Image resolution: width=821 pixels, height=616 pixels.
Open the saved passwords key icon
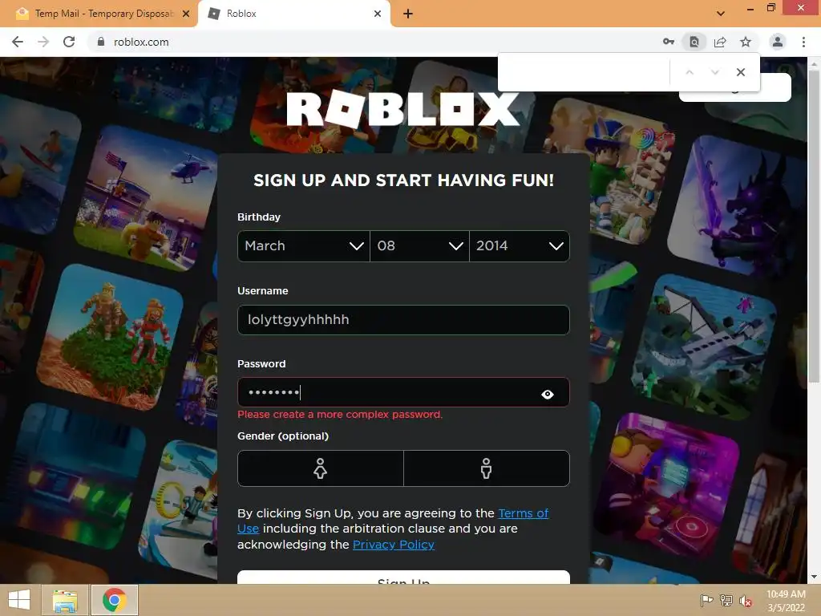coord(668,42)
